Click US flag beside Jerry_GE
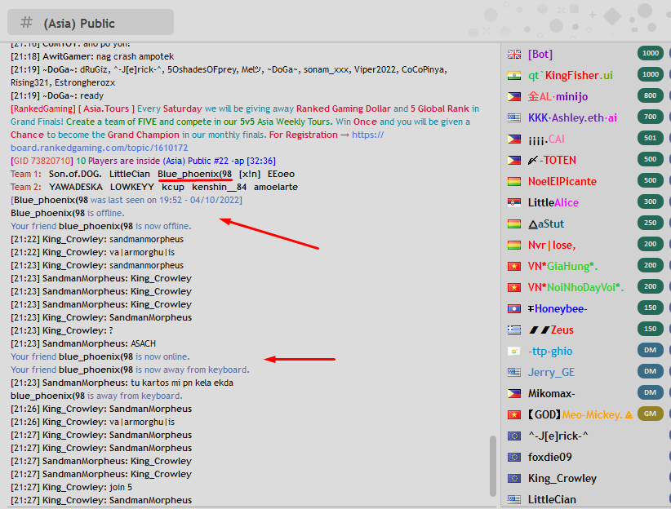This screenshot has width=671, height=509. pos(514,372)
